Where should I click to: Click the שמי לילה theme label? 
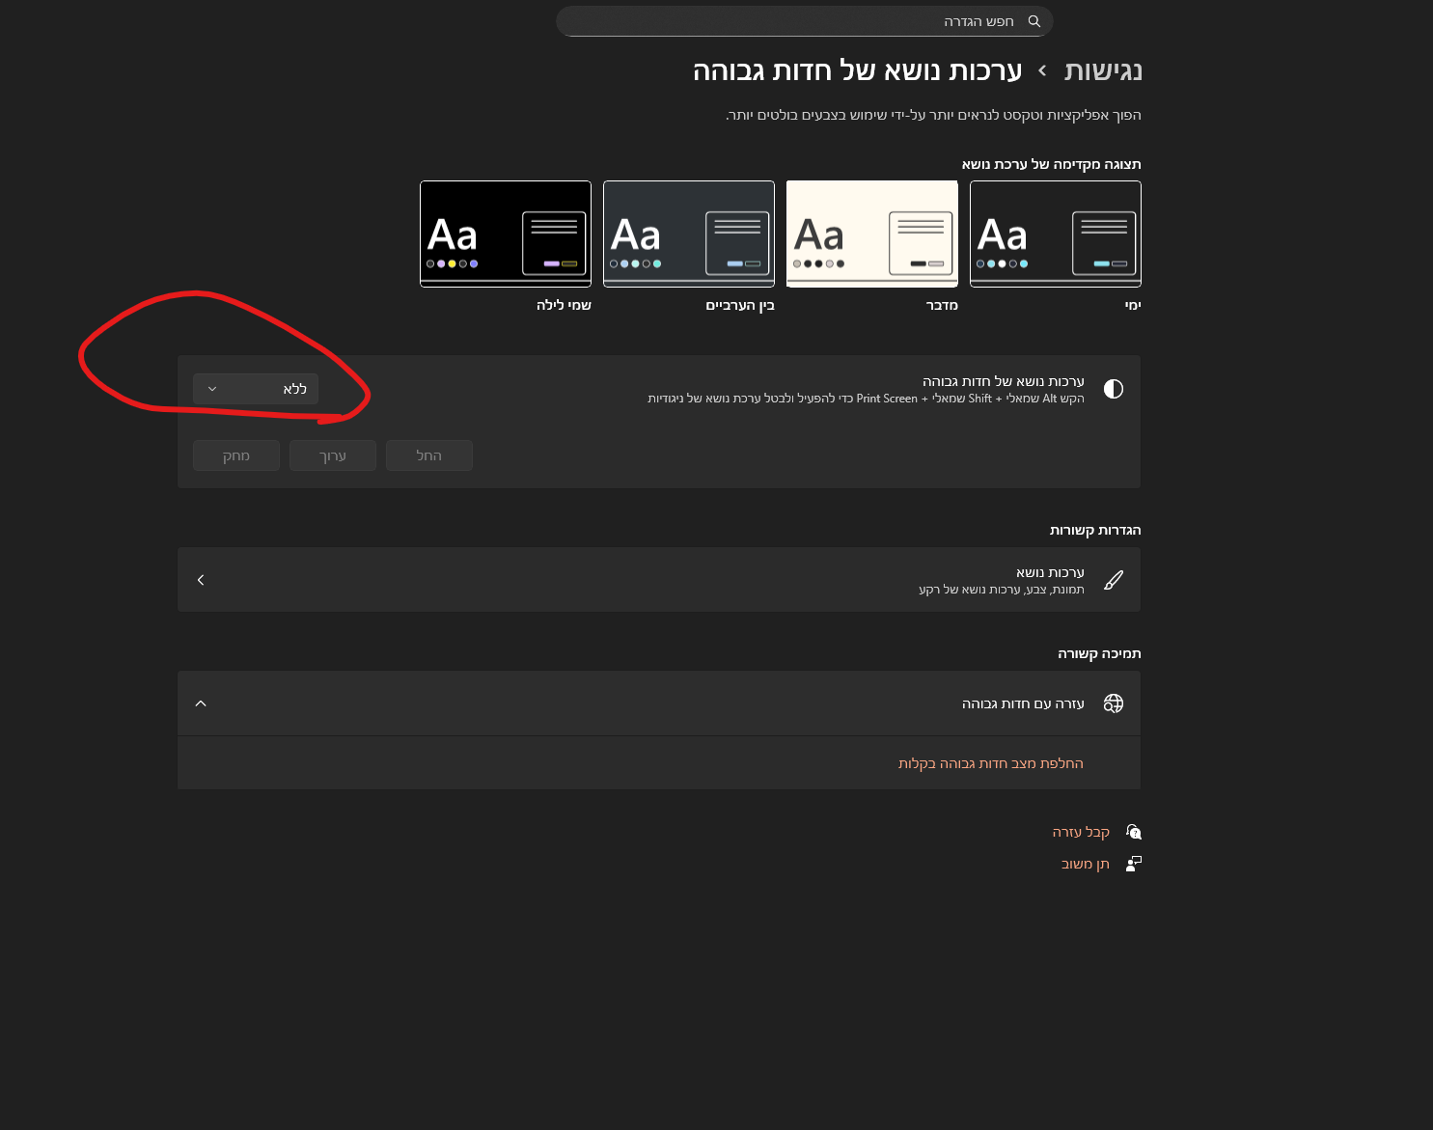tap(564, 305)
